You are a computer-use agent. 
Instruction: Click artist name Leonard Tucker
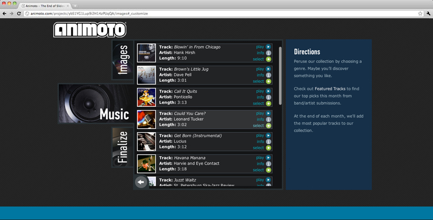coord(188,119)
